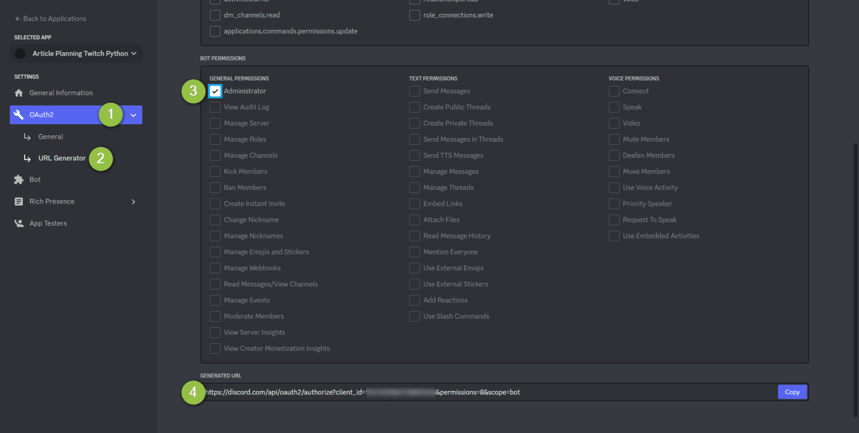Image resolution: width=859 pixels, height=433 pixels.
Task: Check the Manage Events checkbox
Action: click(215, 301)
